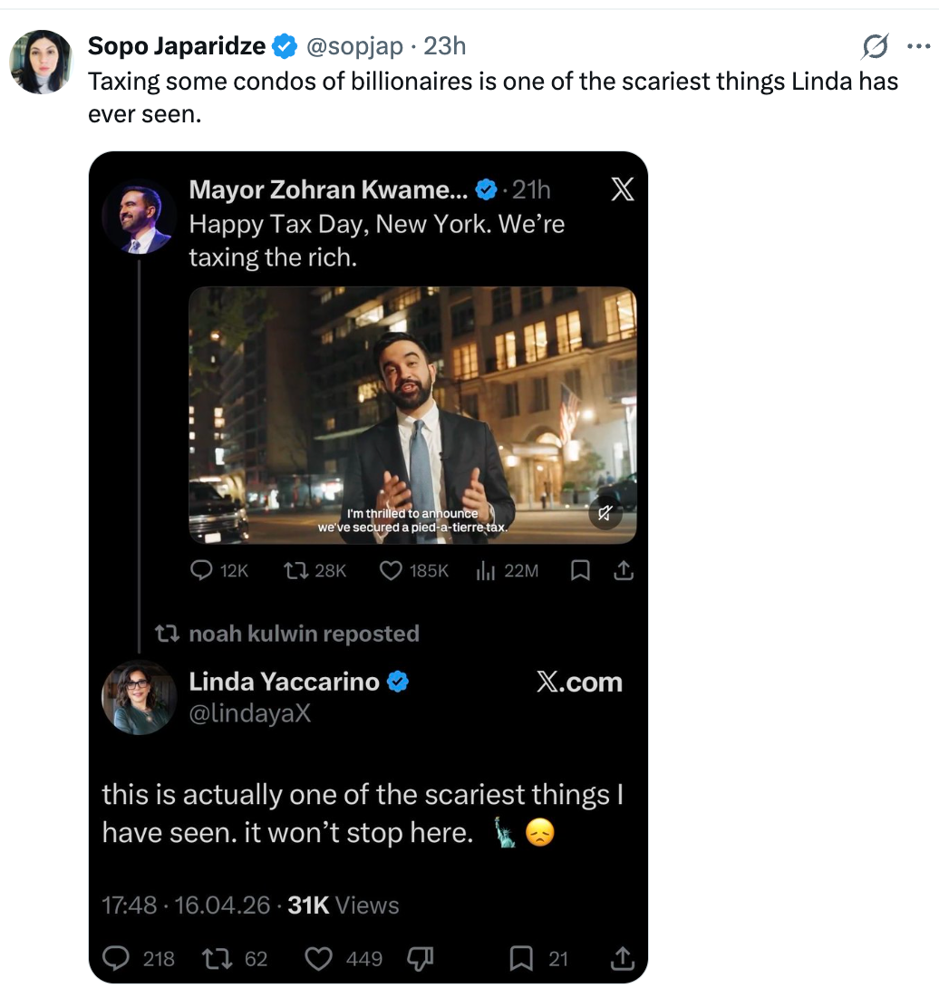Unmute the Tax Day video

point(605,512)
